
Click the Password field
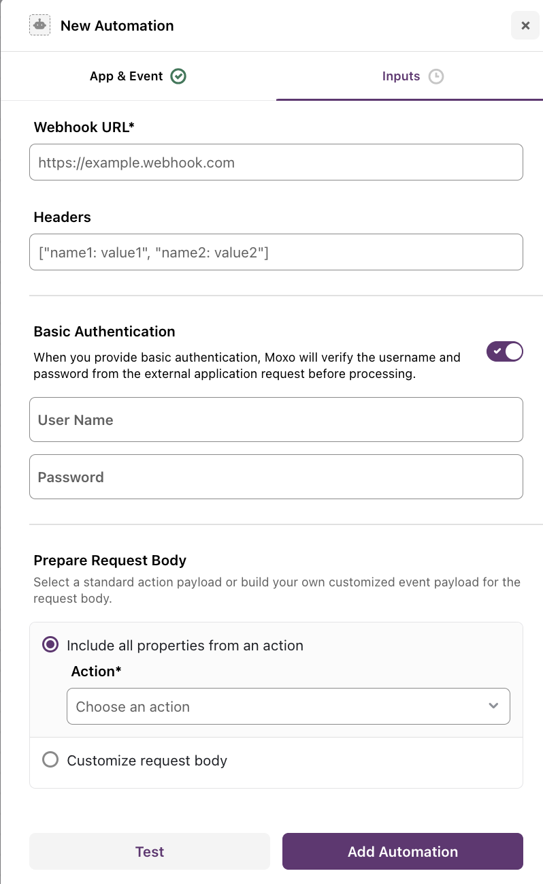276,477
